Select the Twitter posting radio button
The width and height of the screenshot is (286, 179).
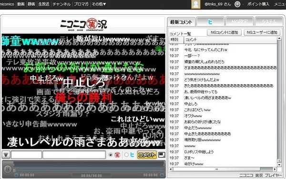[126, 155]
